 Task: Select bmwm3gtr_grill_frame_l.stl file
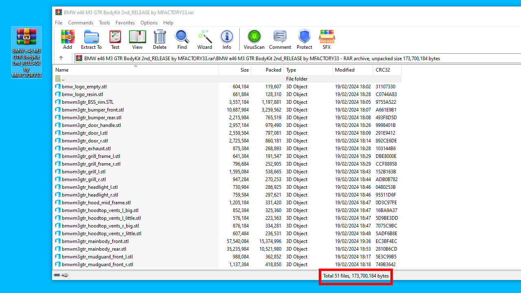point(227,156)
